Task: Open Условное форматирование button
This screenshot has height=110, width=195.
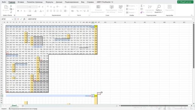Action: (98, 9)
